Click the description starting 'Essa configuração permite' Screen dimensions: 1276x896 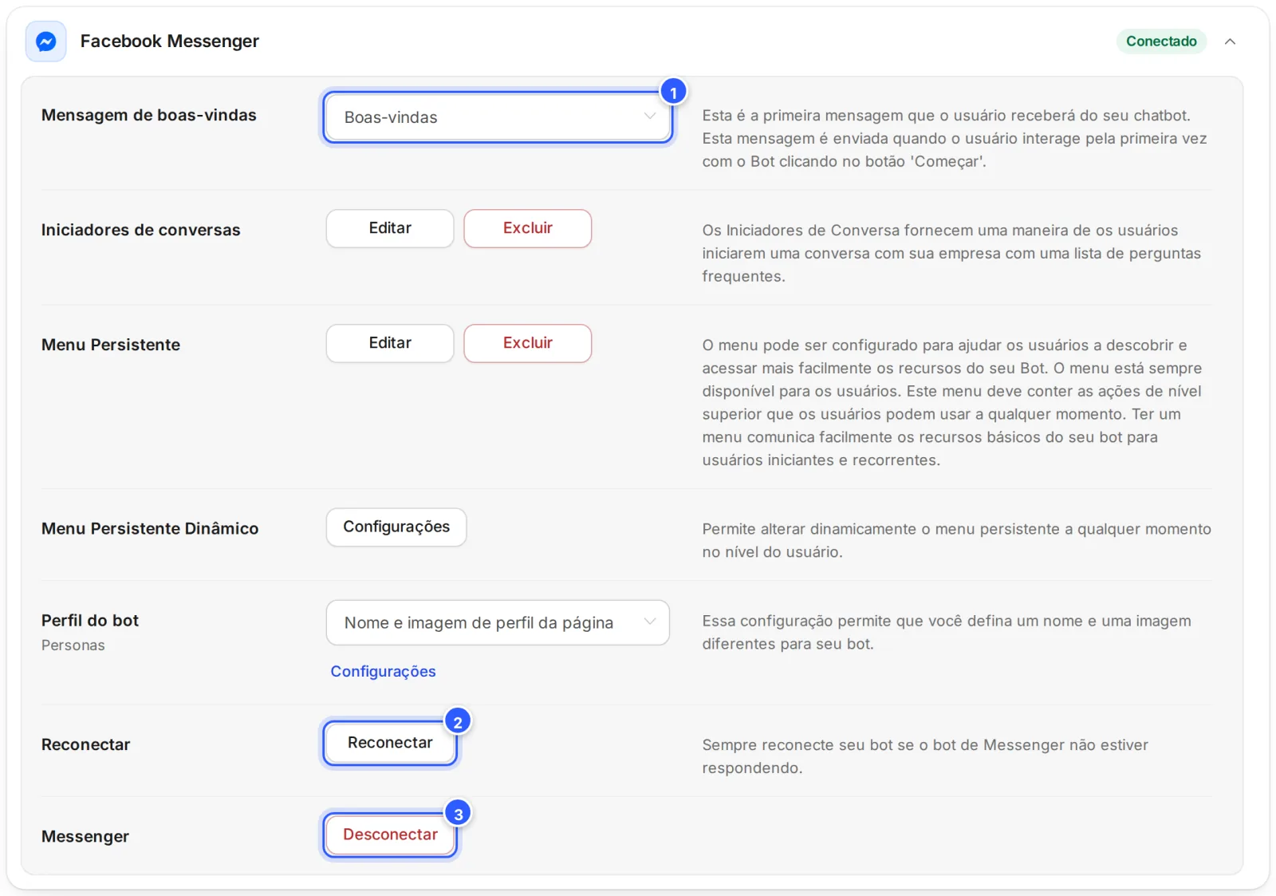click(x=947, y=632)
